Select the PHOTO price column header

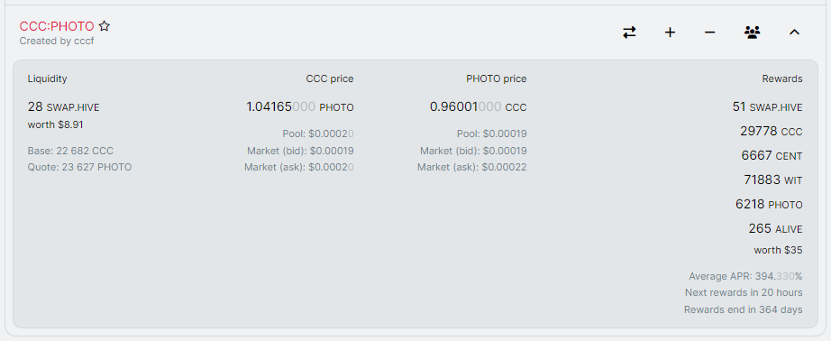point(497,79)
